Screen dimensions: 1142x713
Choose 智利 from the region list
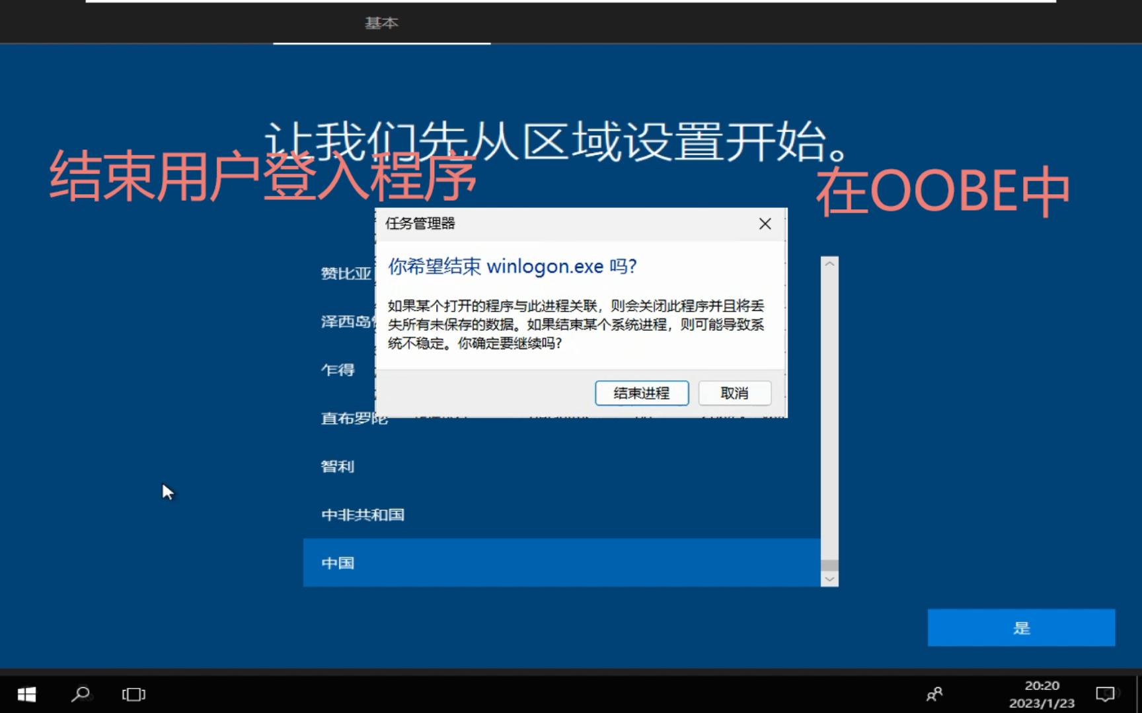coord(562,467)
